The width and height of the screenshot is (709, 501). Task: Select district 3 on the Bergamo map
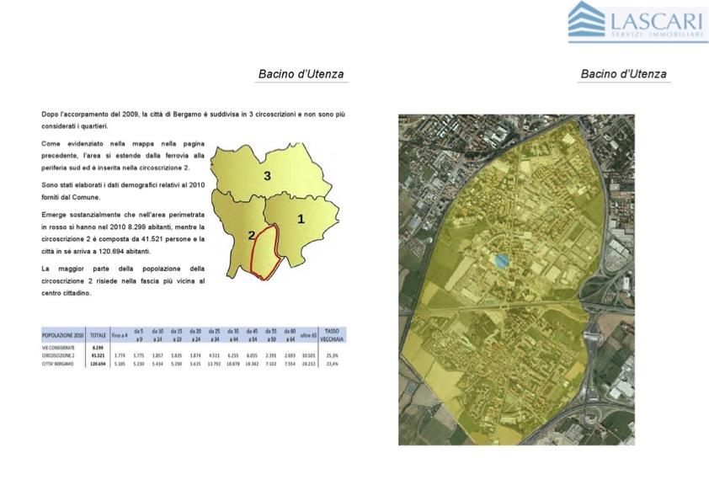point(266,176)
